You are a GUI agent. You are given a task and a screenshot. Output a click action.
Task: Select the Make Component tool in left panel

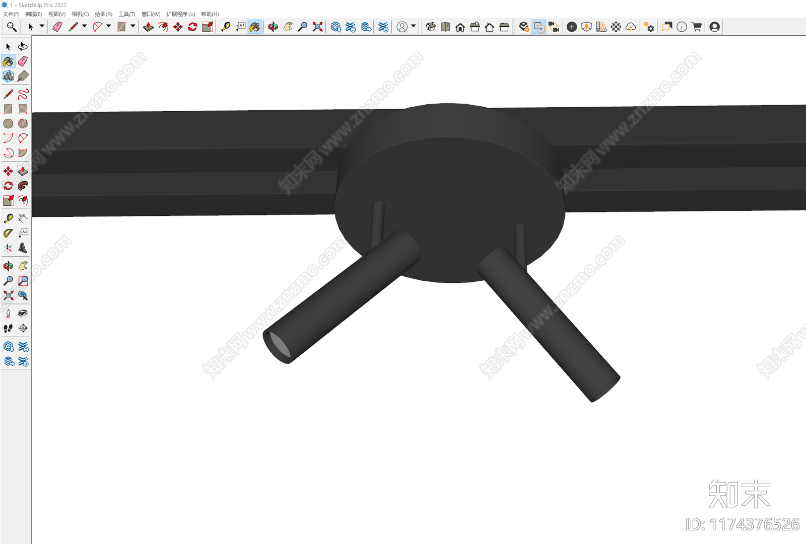point(8,76)
